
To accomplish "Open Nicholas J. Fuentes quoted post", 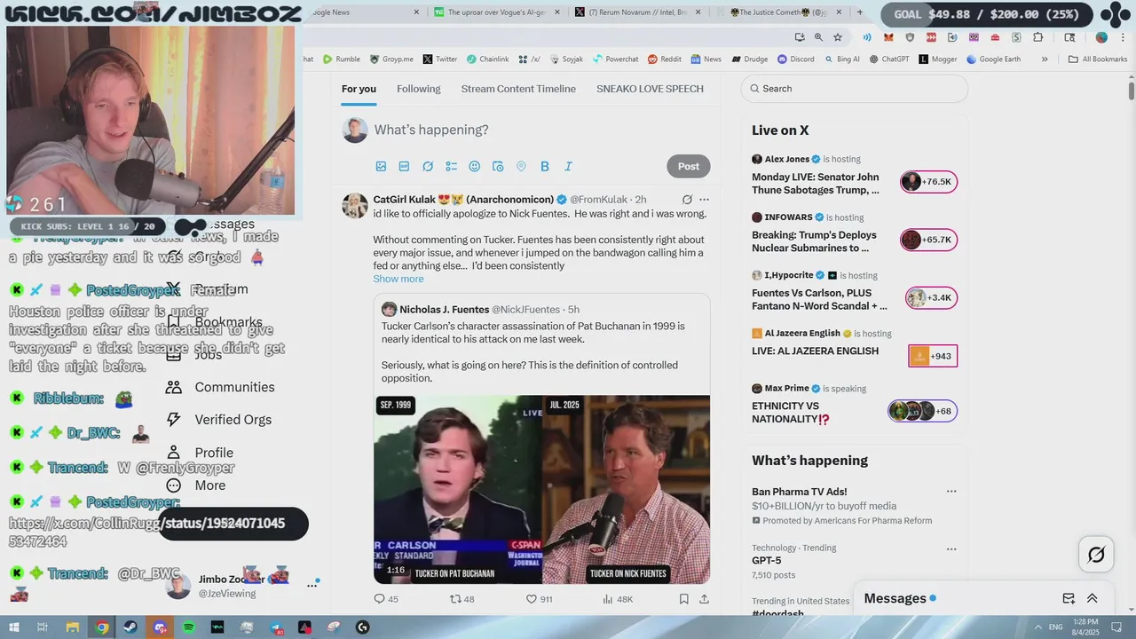I will (x=541, y=346).
